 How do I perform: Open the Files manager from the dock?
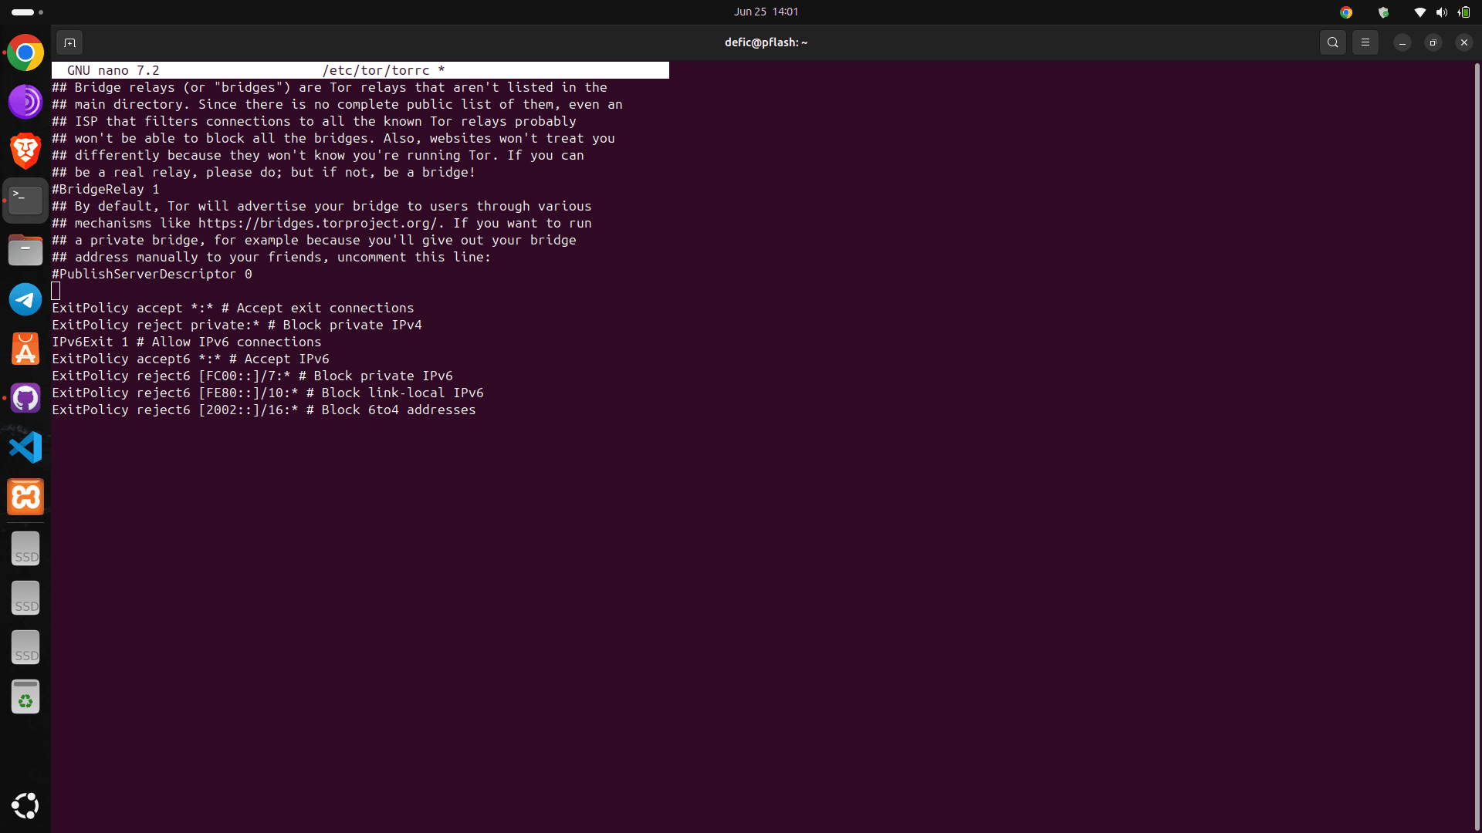pyautogui.click(x=25, y=250)
